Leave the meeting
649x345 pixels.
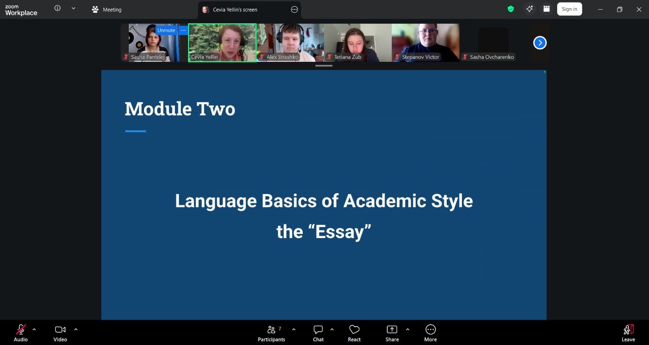(x=628, y=333)
